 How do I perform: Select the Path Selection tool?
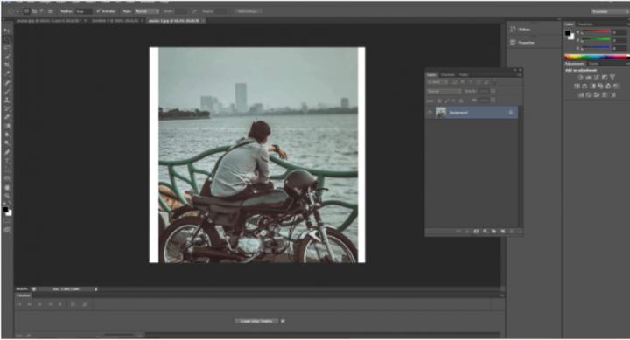[x=7, y=170]
